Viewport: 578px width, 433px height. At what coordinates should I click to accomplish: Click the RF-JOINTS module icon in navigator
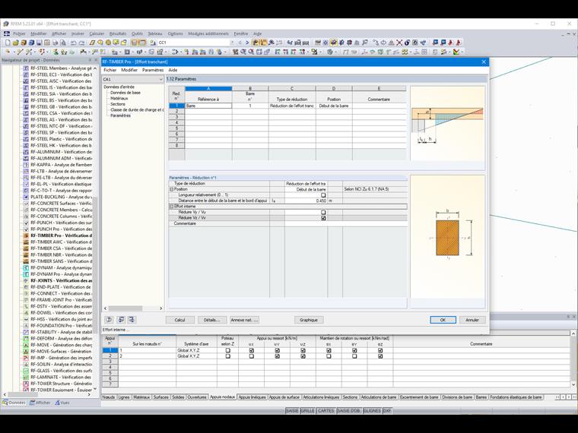[x=26, y=280]
